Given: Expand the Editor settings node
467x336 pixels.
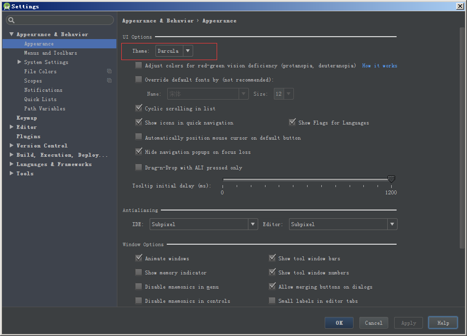Looking at the screenshot, I should click(x=12, y=127).
